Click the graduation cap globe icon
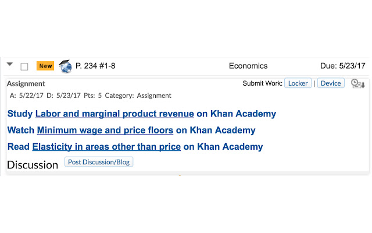The height and width of the screenshot is (233, 372). 66,66
